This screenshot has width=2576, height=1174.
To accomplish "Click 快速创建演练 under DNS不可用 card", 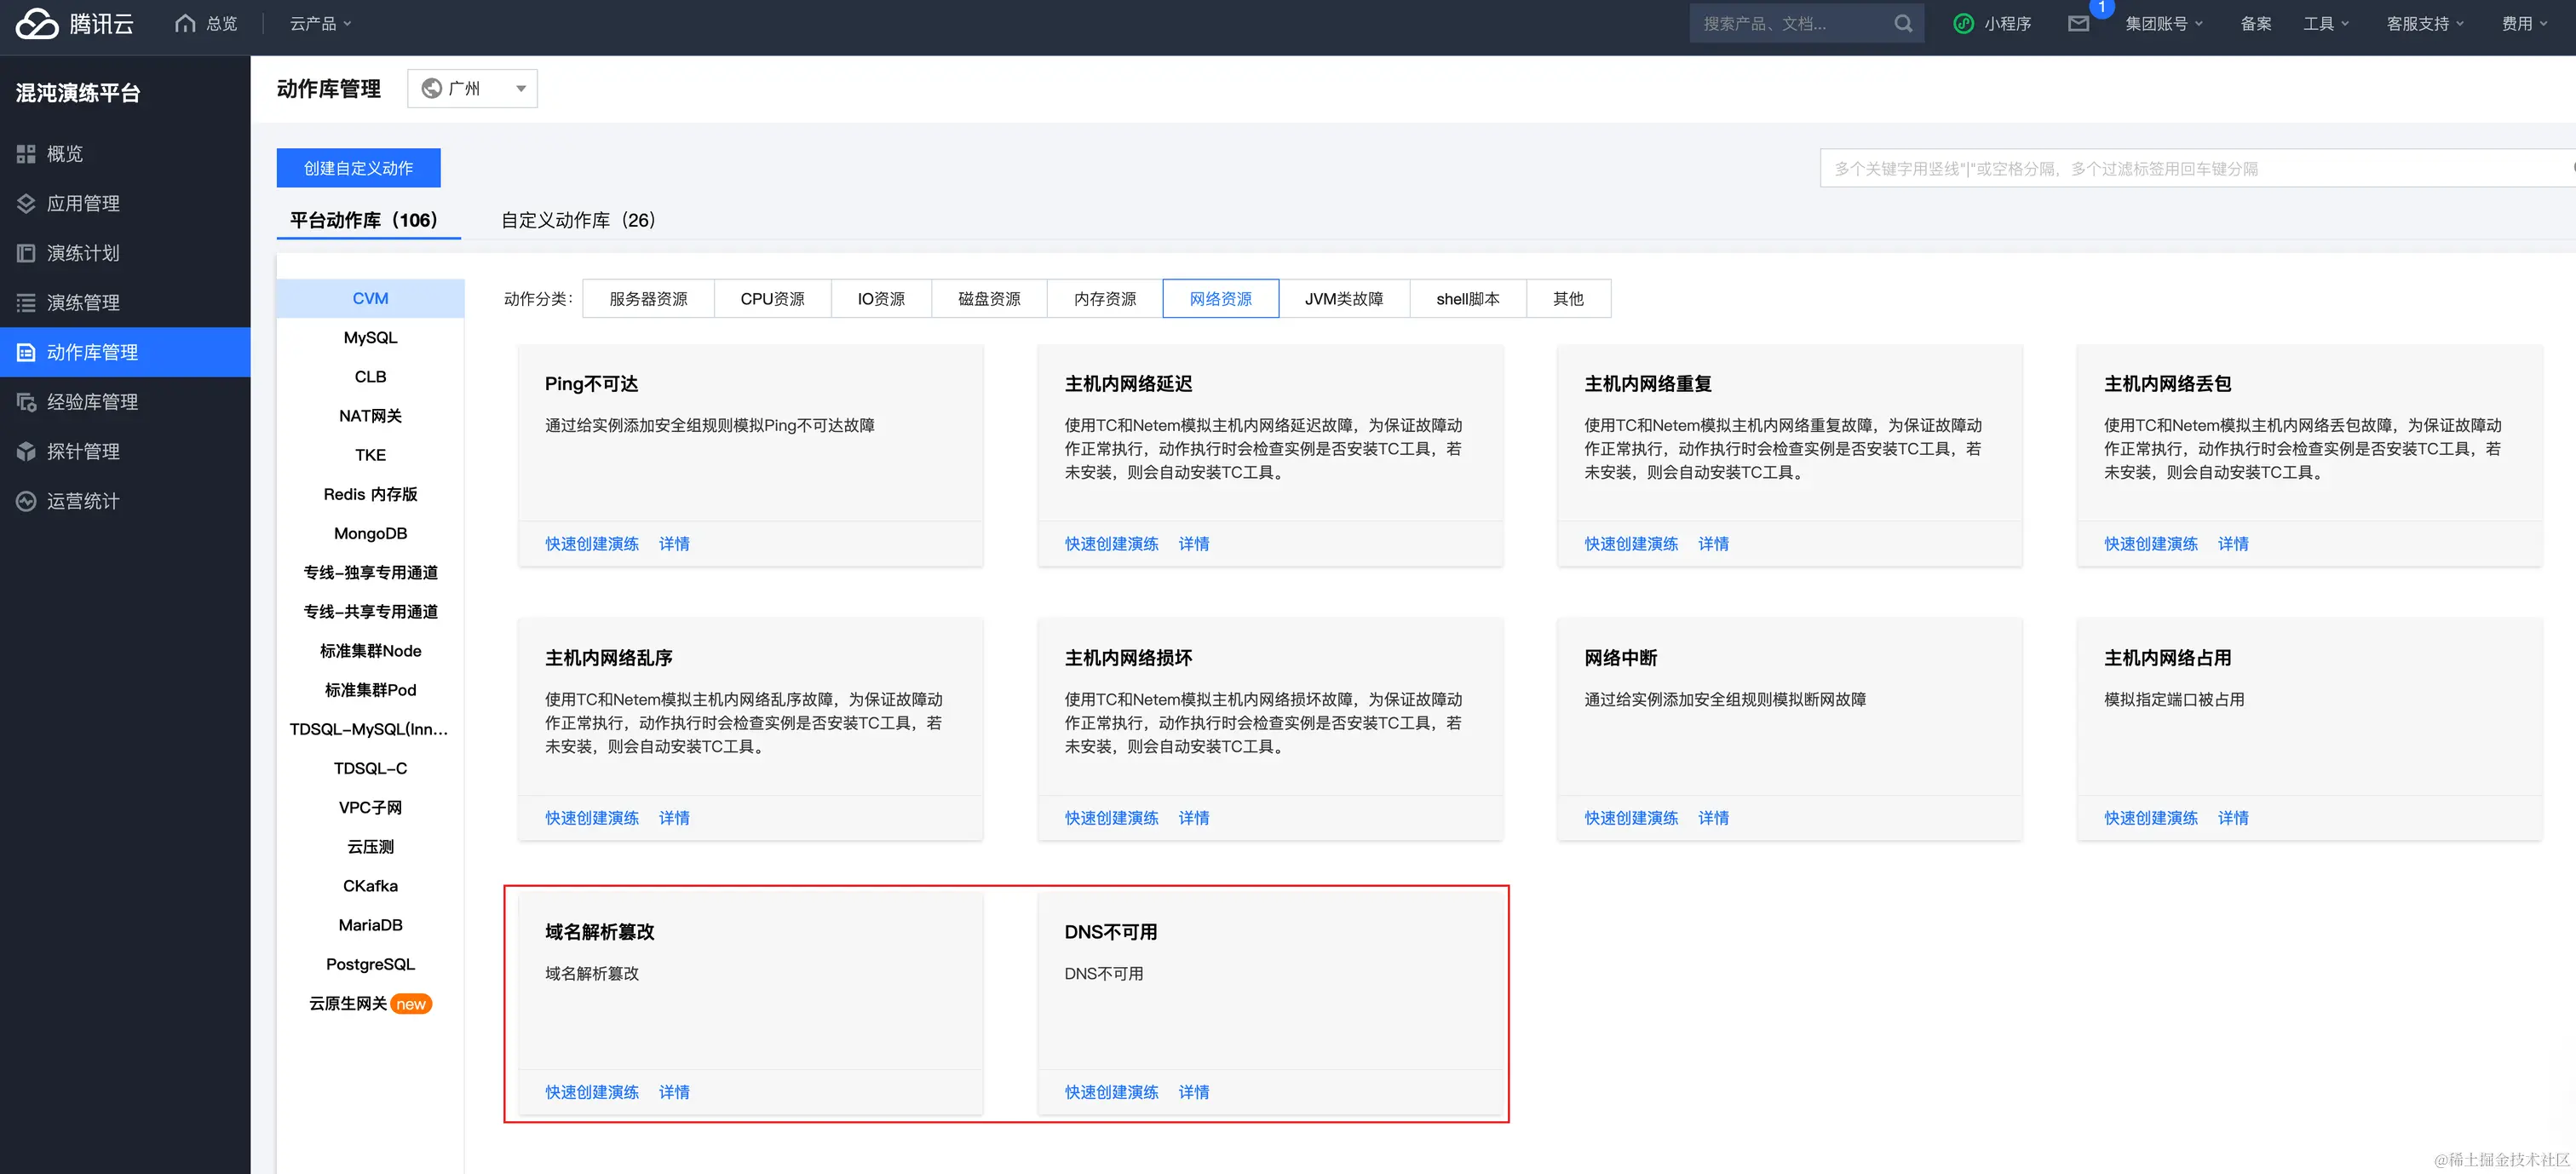I will coord(1111,1092).
